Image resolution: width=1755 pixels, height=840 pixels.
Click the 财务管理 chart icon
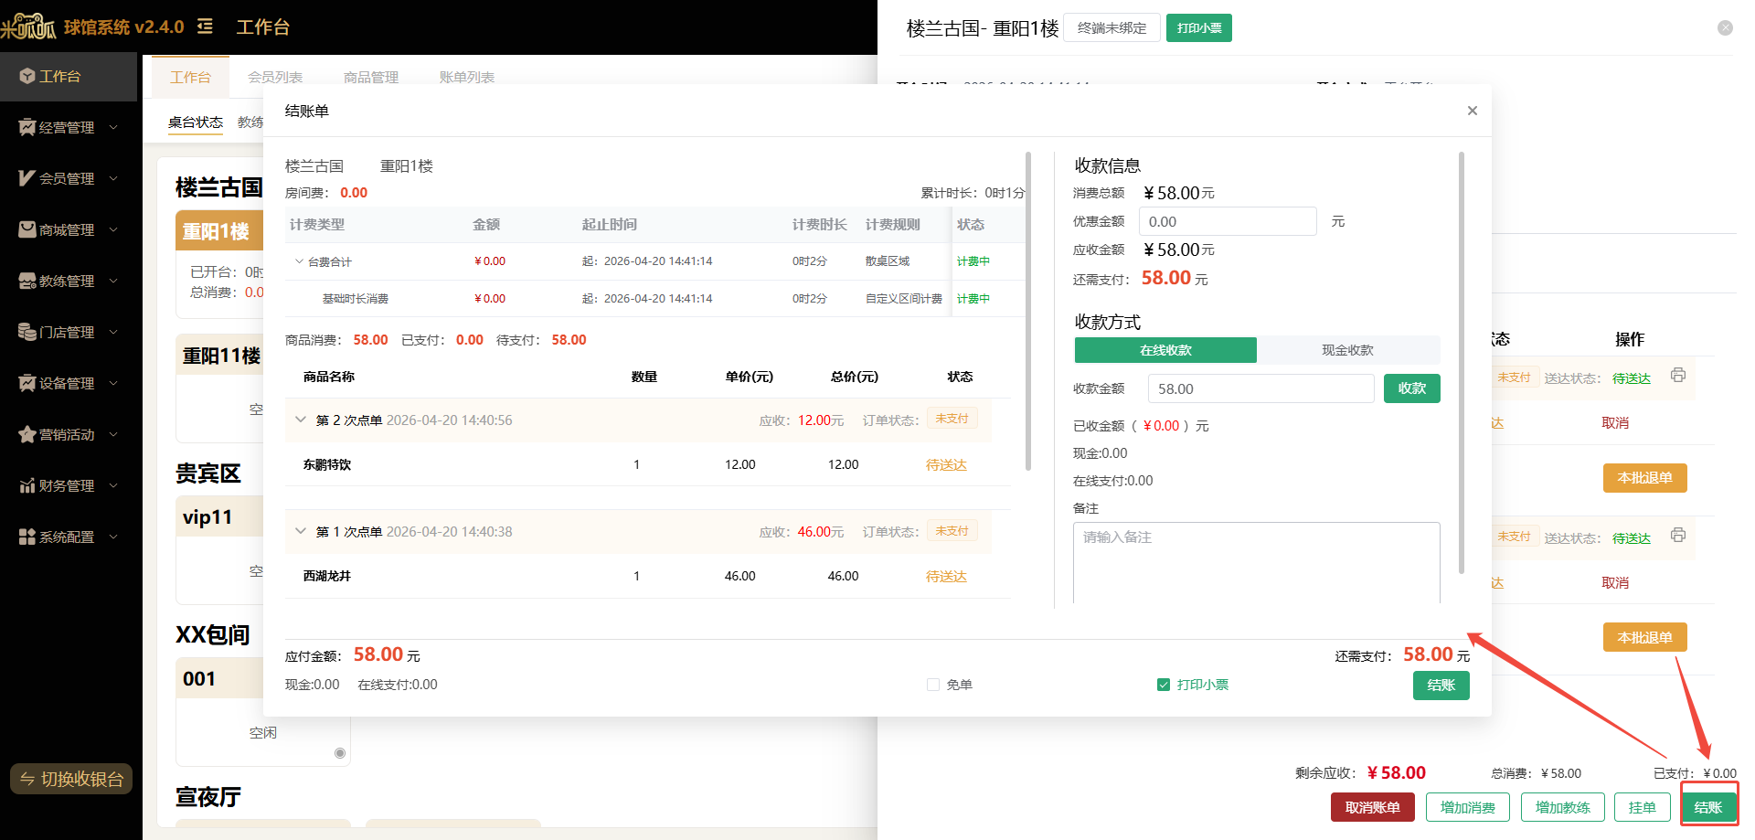(27, 486)
